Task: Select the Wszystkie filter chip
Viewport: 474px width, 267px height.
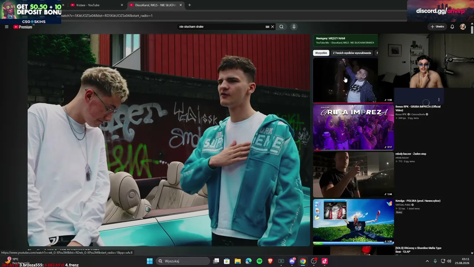Action: (x=321, y=53)
